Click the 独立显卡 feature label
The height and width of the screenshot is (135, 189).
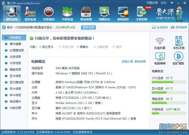click(48, 47)
